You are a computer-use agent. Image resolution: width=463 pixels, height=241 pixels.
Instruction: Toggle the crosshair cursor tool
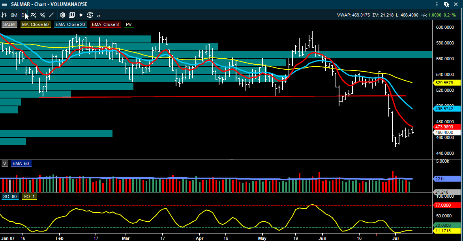point(81,15)
